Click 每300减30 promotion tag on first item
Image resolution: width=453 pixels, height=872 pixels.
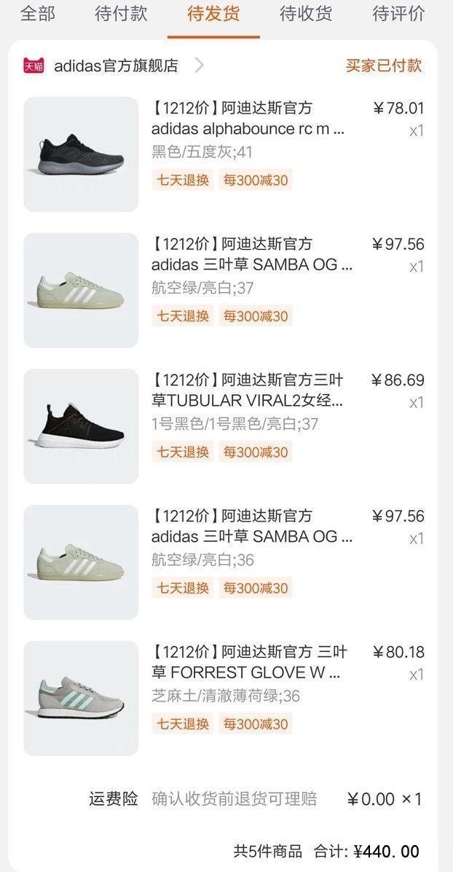coord(254,179)
